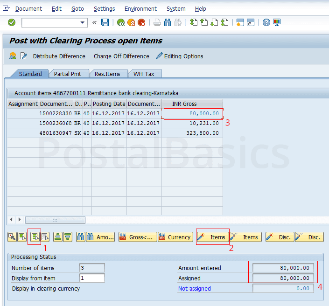The width and height of the screenshot is (329, 306).
Task: Click the Print icon
Action: [x=157, y=22]
